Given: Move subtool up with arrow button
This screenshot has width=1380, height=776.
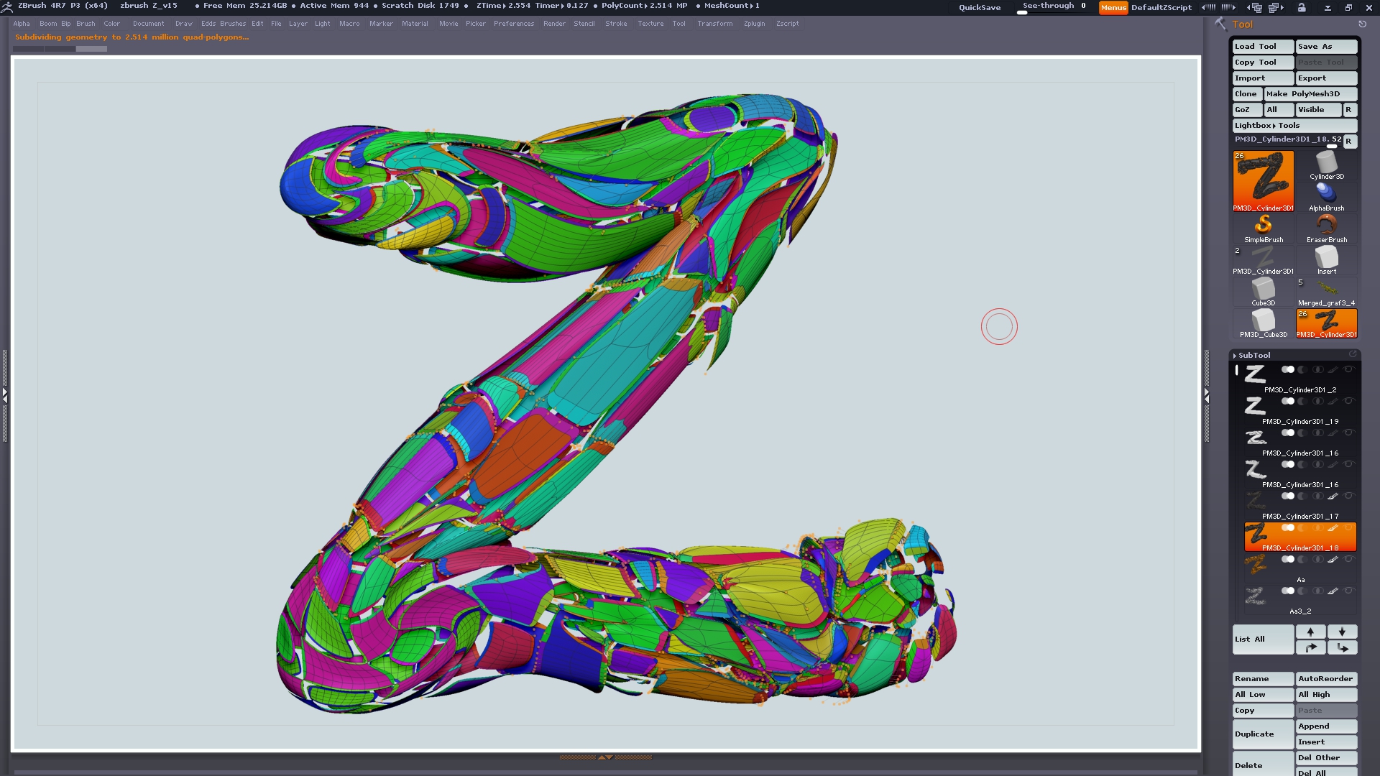Looking at the screenshot, I should 1310,632.
